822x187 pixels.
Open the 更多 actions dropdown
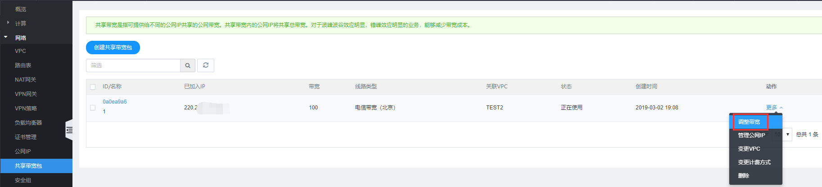[x=774, y=108]
